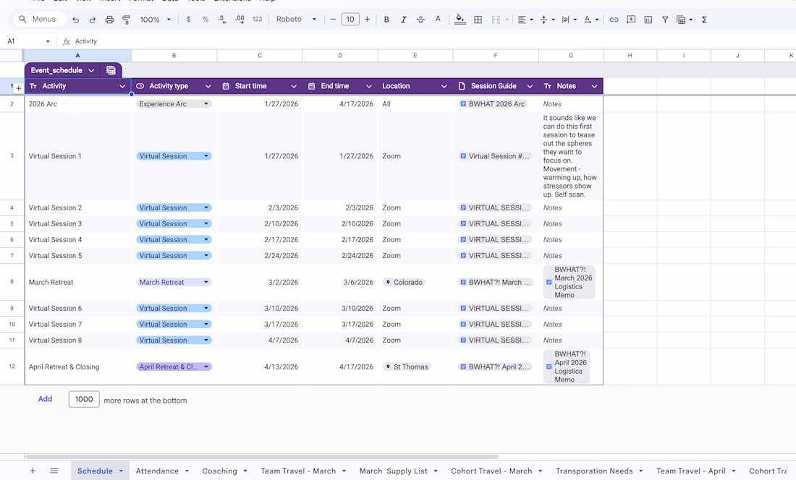Screen dimensions: 796x480
Task: Format as percent with percent icon
Action: click(205, 20)
